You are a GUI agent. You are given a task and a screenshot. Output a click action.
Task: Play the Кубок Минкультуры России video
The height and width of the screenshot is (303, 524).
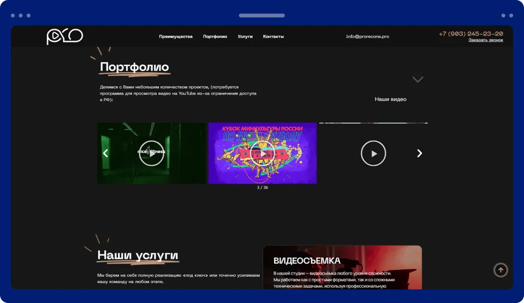263,153
